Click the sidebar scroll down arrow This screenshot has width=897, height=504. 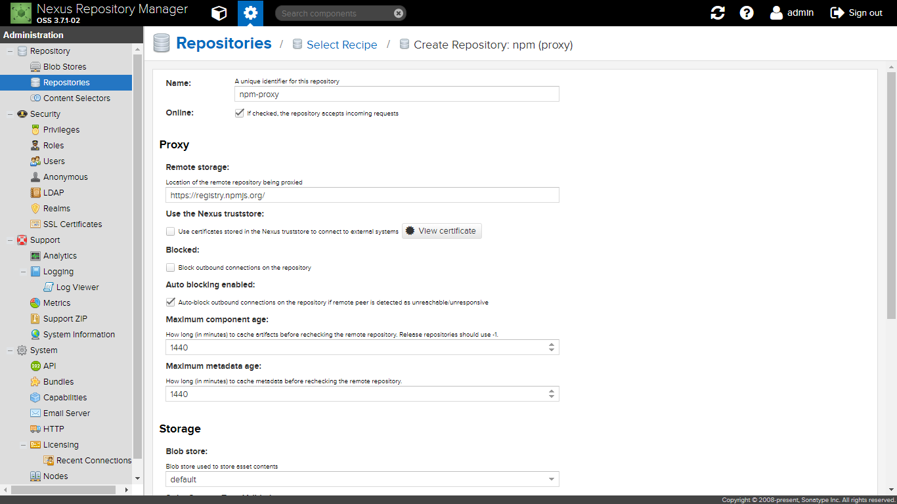(x=137, y=478)
